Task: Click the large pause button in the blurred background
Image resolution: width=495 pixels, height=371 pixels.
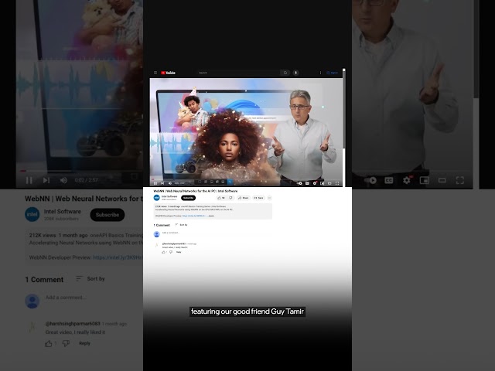Action: (x=29, y=180)
